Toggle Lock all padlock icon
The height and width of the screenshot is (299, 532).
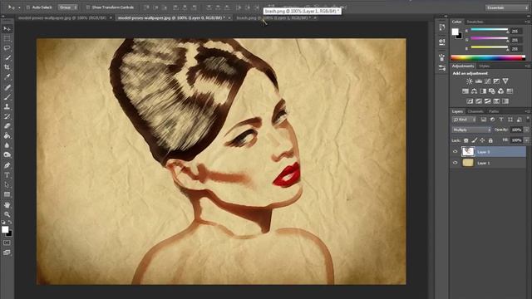[x=490, y=140]
